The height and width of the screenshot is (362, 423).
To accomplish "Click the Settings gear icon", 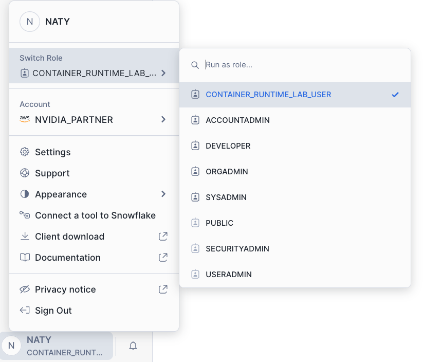I will (25, 152).
